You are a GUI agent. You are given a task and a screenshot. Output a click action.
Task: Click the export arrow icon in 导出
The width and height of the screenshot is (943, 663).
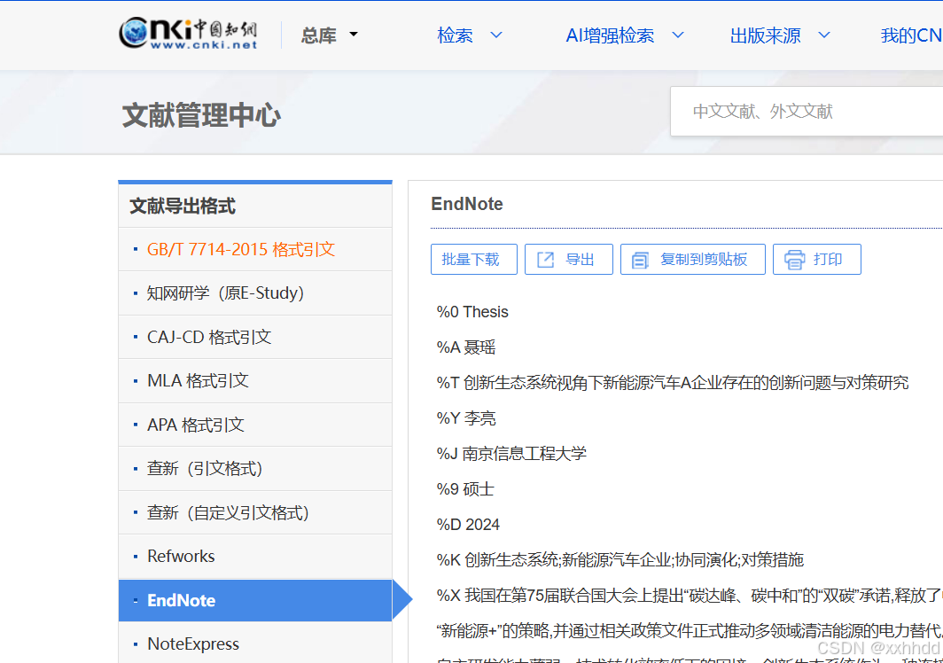coord(545,260)
